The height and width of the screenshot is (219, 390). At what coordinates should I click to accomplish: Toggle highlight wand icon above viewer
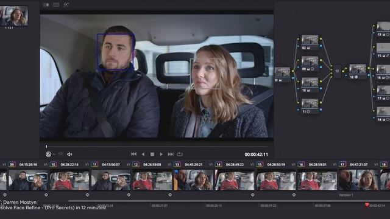(x=66, y=5)
